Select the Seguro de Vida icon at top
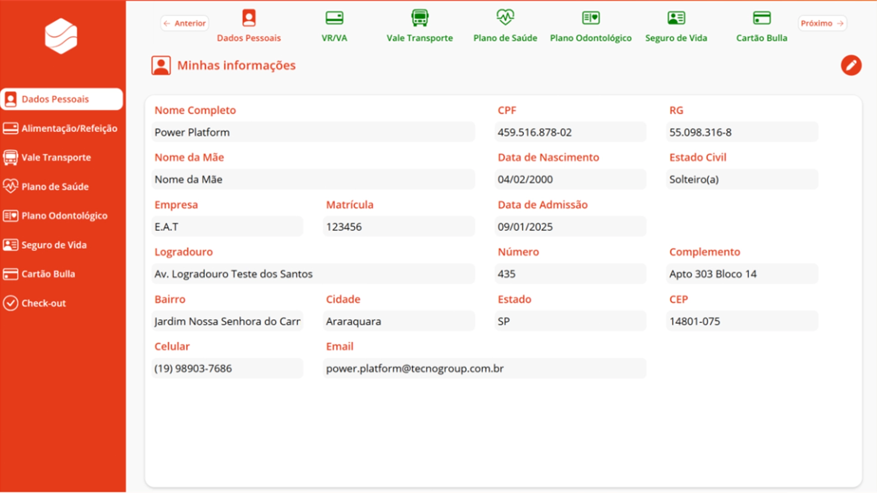This screenshot has height=493, width=877. [x=676, y=18]
